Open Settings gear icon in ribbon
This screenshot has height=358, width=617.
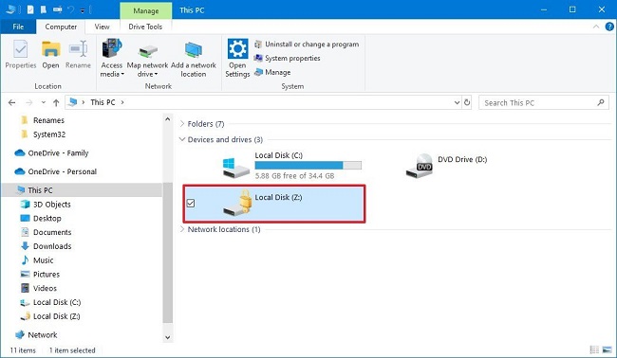point(237,48)
